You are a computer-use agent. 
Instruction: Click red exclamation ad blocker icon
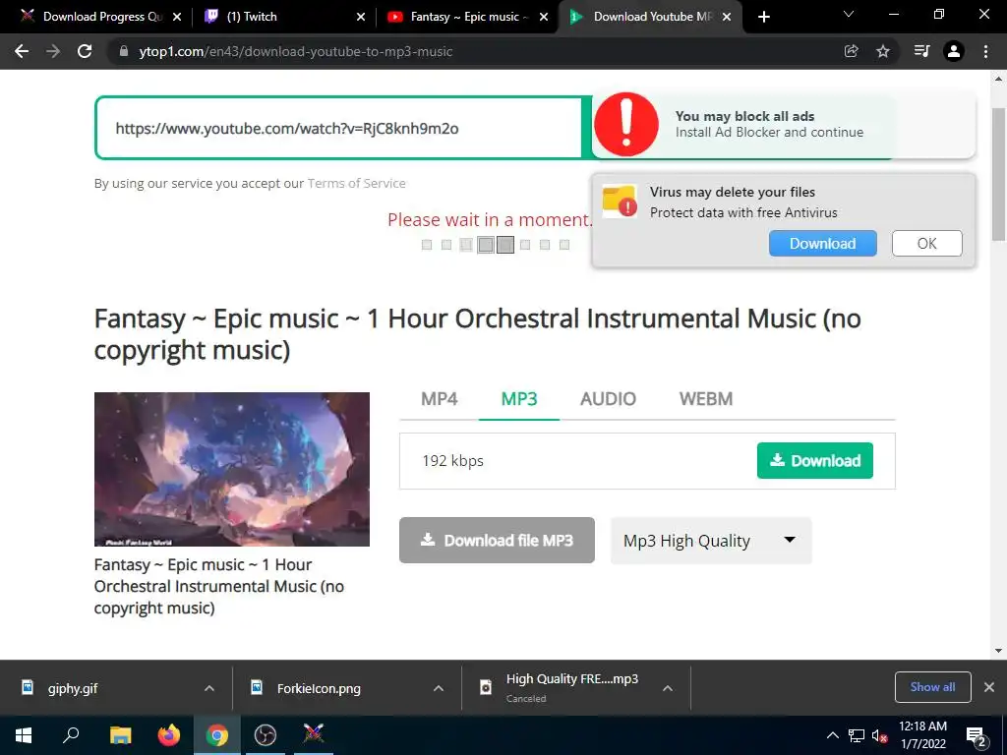(626, 124)
